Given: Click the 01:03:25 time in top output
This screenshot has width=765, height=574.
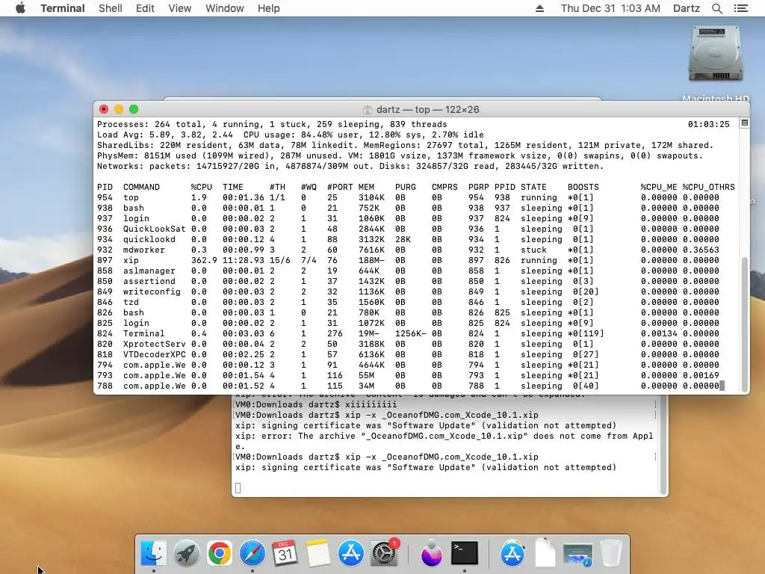Looking at the screenshot, I should coord(708,124).
